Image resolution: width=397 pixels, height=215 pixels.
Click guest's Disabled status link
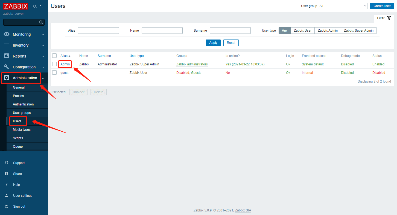pos(379,73)
